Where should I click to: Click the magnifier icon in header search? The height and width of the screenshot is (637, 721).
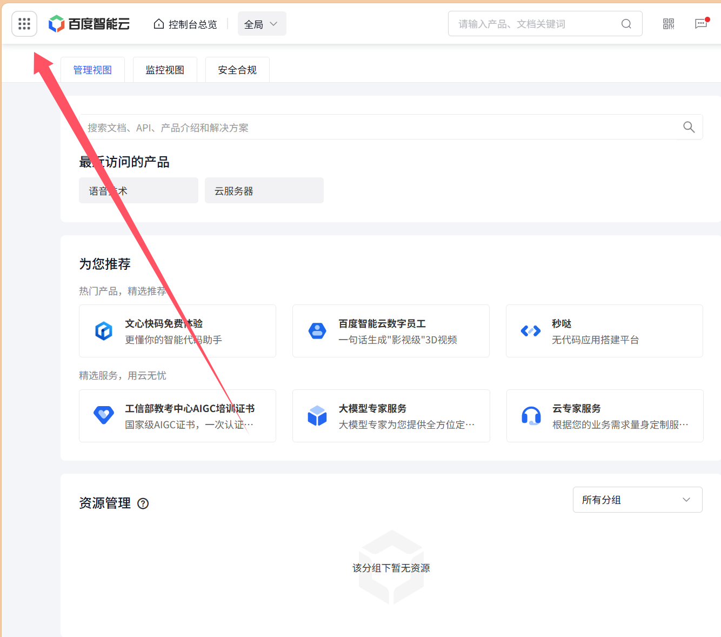[626, 24]
